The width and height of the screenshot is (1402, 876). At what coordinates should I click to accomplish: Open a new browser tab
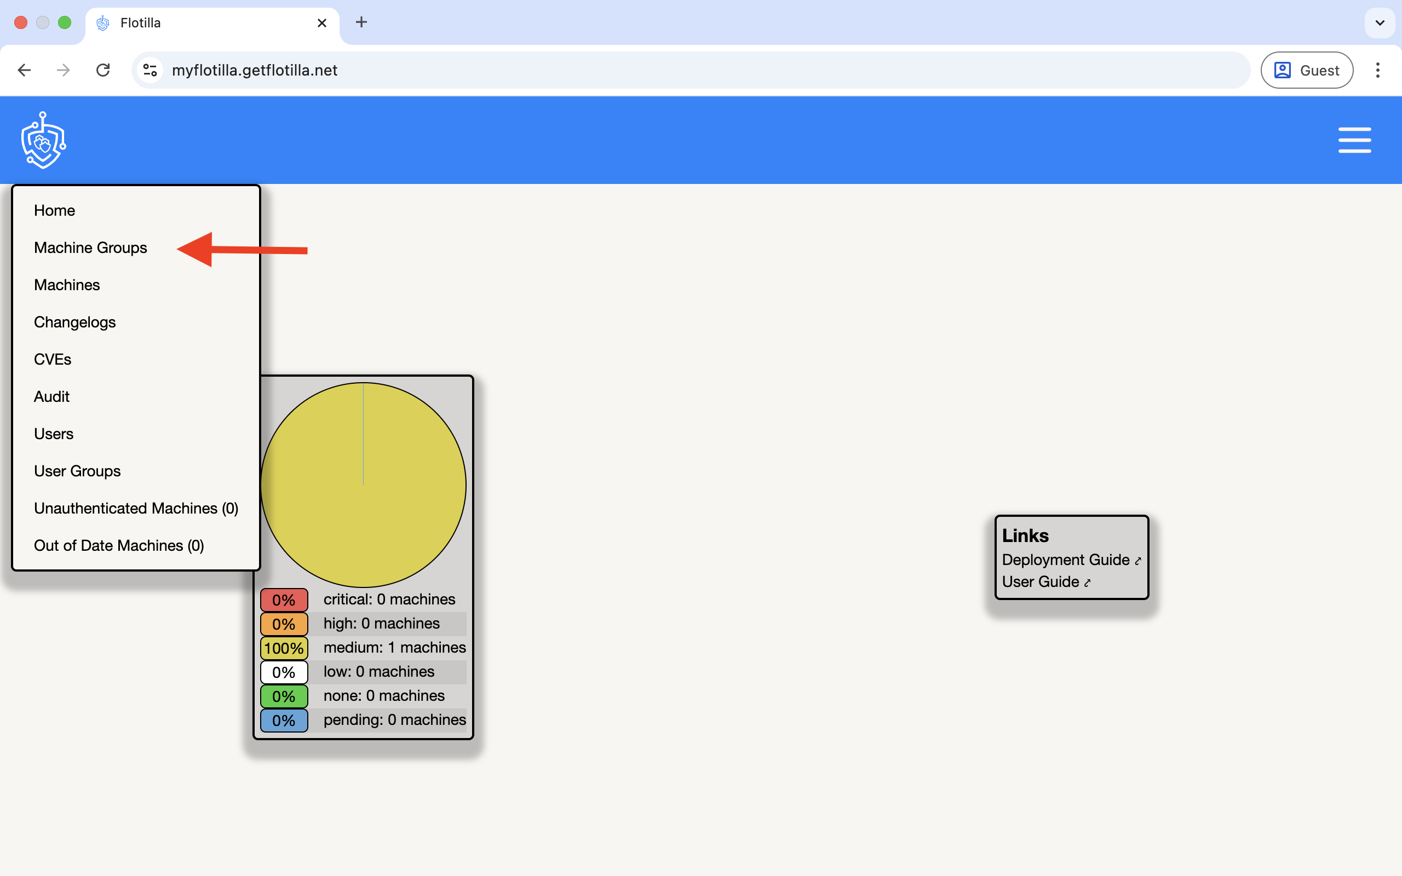pos(361,22)
